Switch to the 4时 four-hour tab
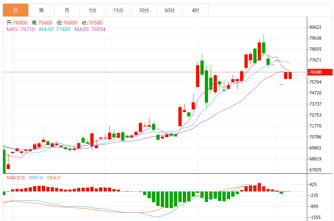Viewport: 334px width, 221px height. (x=195, y=10)
